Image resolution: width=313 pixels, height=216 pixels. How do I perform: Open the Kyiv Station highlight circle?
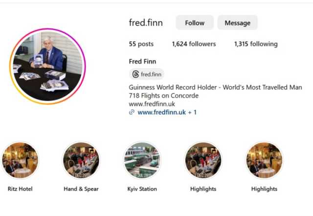point(142,160)
